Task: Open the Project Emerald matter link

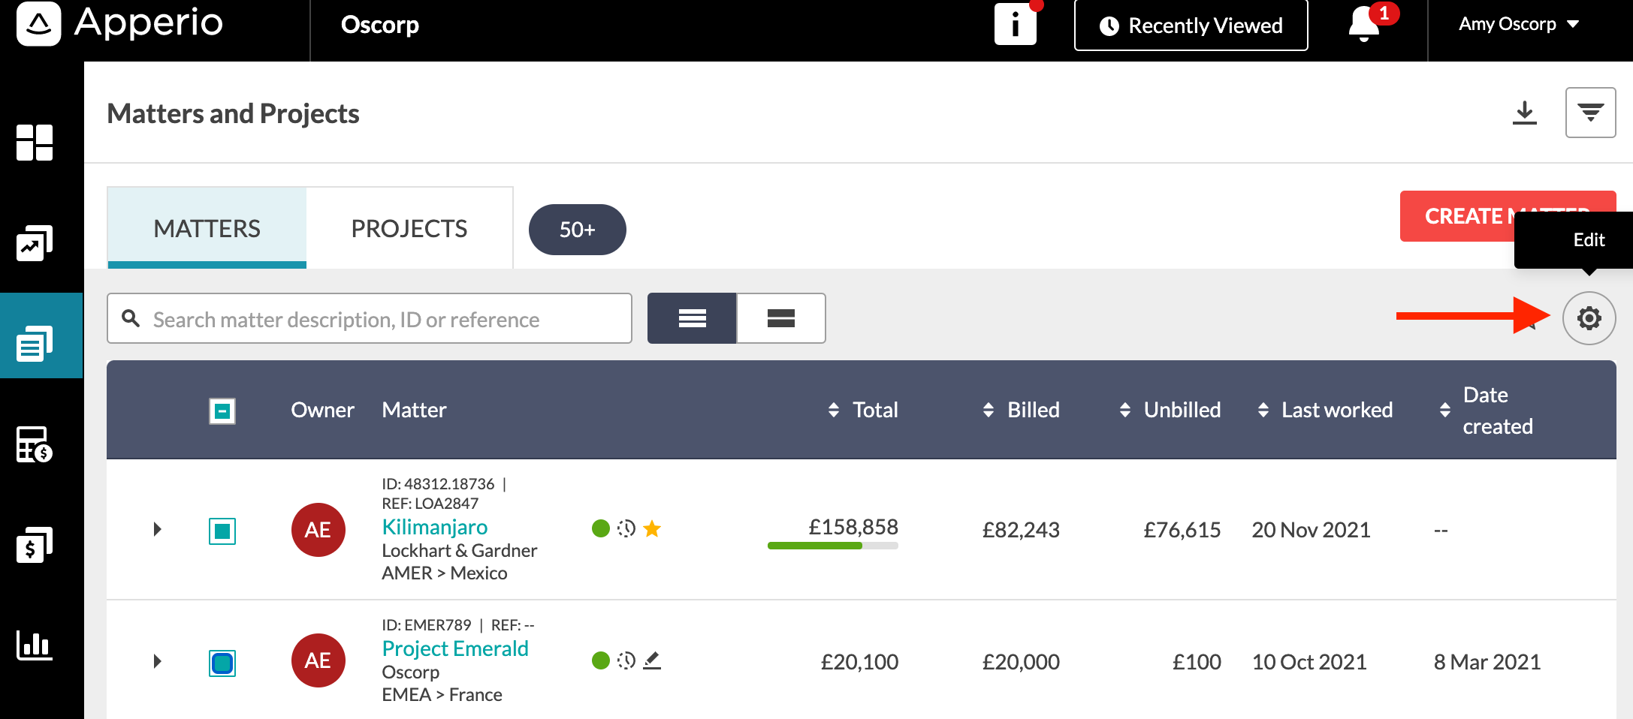Action: (x=455, y=648)
